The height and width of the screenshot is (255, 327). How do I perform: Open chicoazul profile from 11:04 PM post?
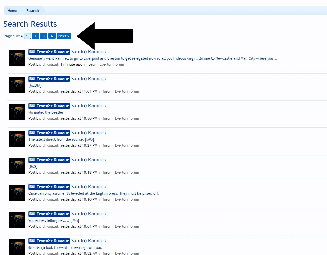50,91
